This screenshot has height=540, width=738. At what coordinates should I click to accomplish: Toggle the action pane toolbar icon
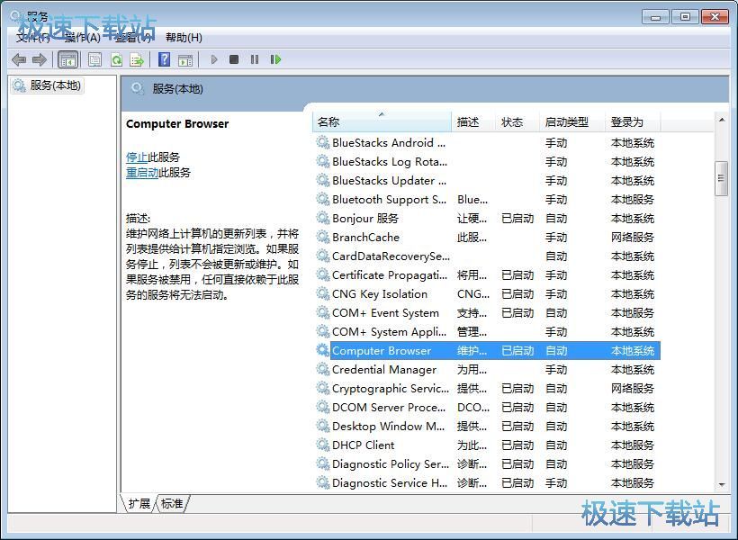pos(185,59)
